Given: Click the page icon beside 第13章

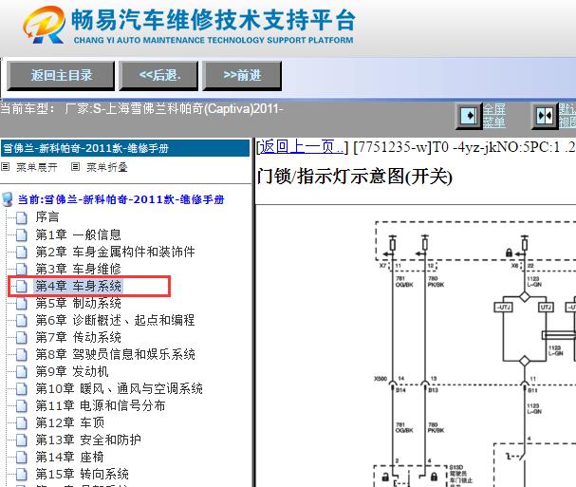Looking at the screenshot, I should click(21, 440).
